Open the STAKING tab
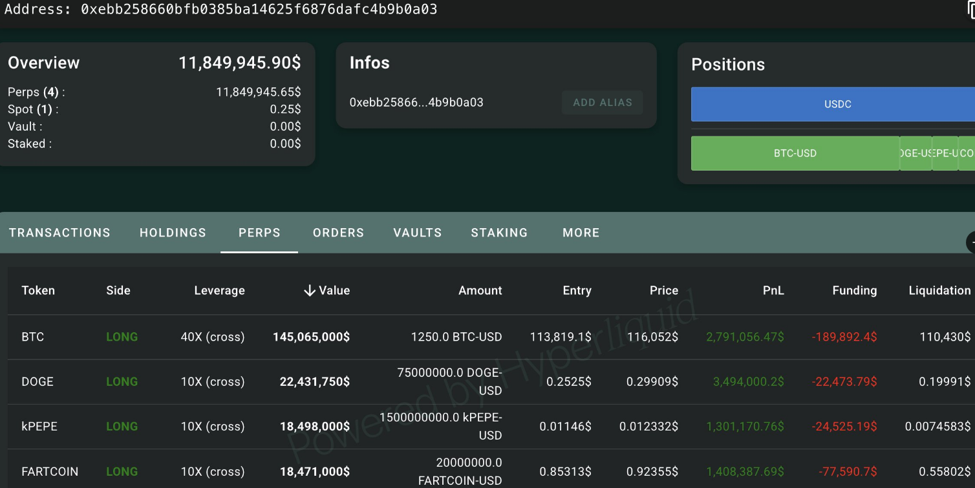The height and width of the screenshot is (488, 975). click(499, 233)
